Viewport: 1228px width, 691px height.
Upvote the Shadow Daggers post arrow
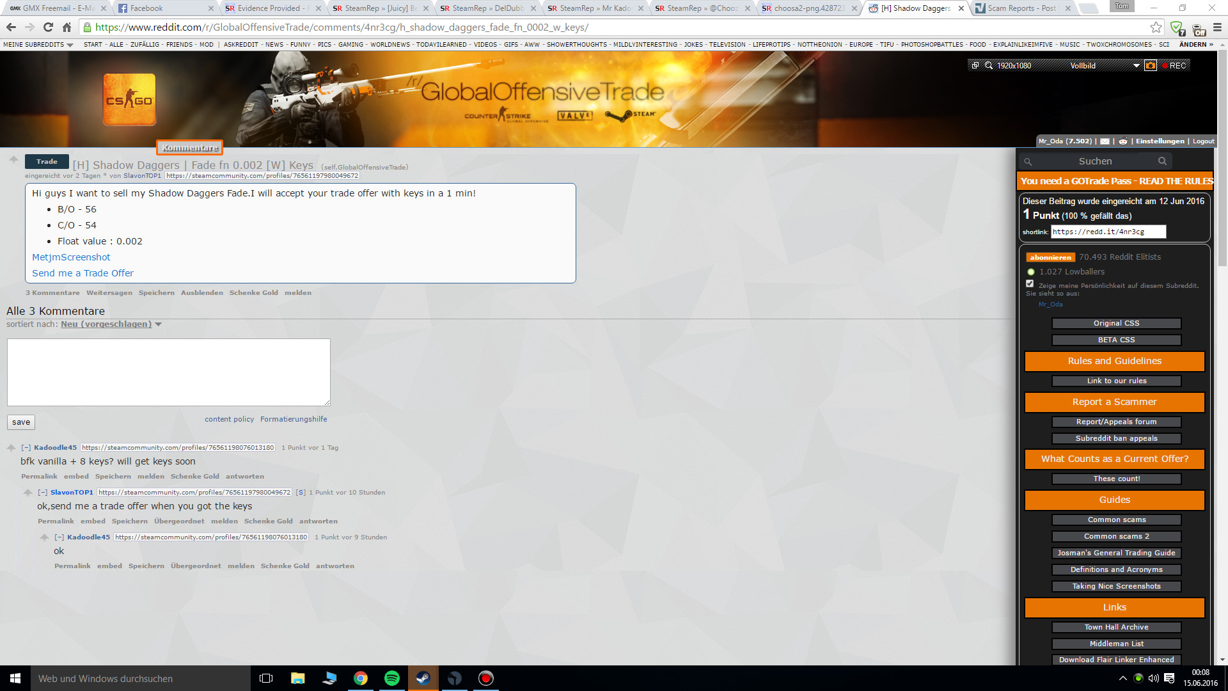(x=13, y=159)
